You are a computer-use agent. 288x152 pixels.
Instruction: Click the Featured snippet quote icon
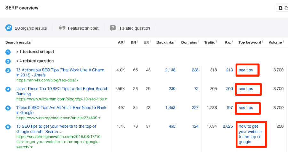click(x=62, y=28)
